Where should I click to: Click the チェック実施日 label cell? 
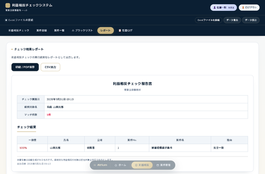tap(31, 99)
